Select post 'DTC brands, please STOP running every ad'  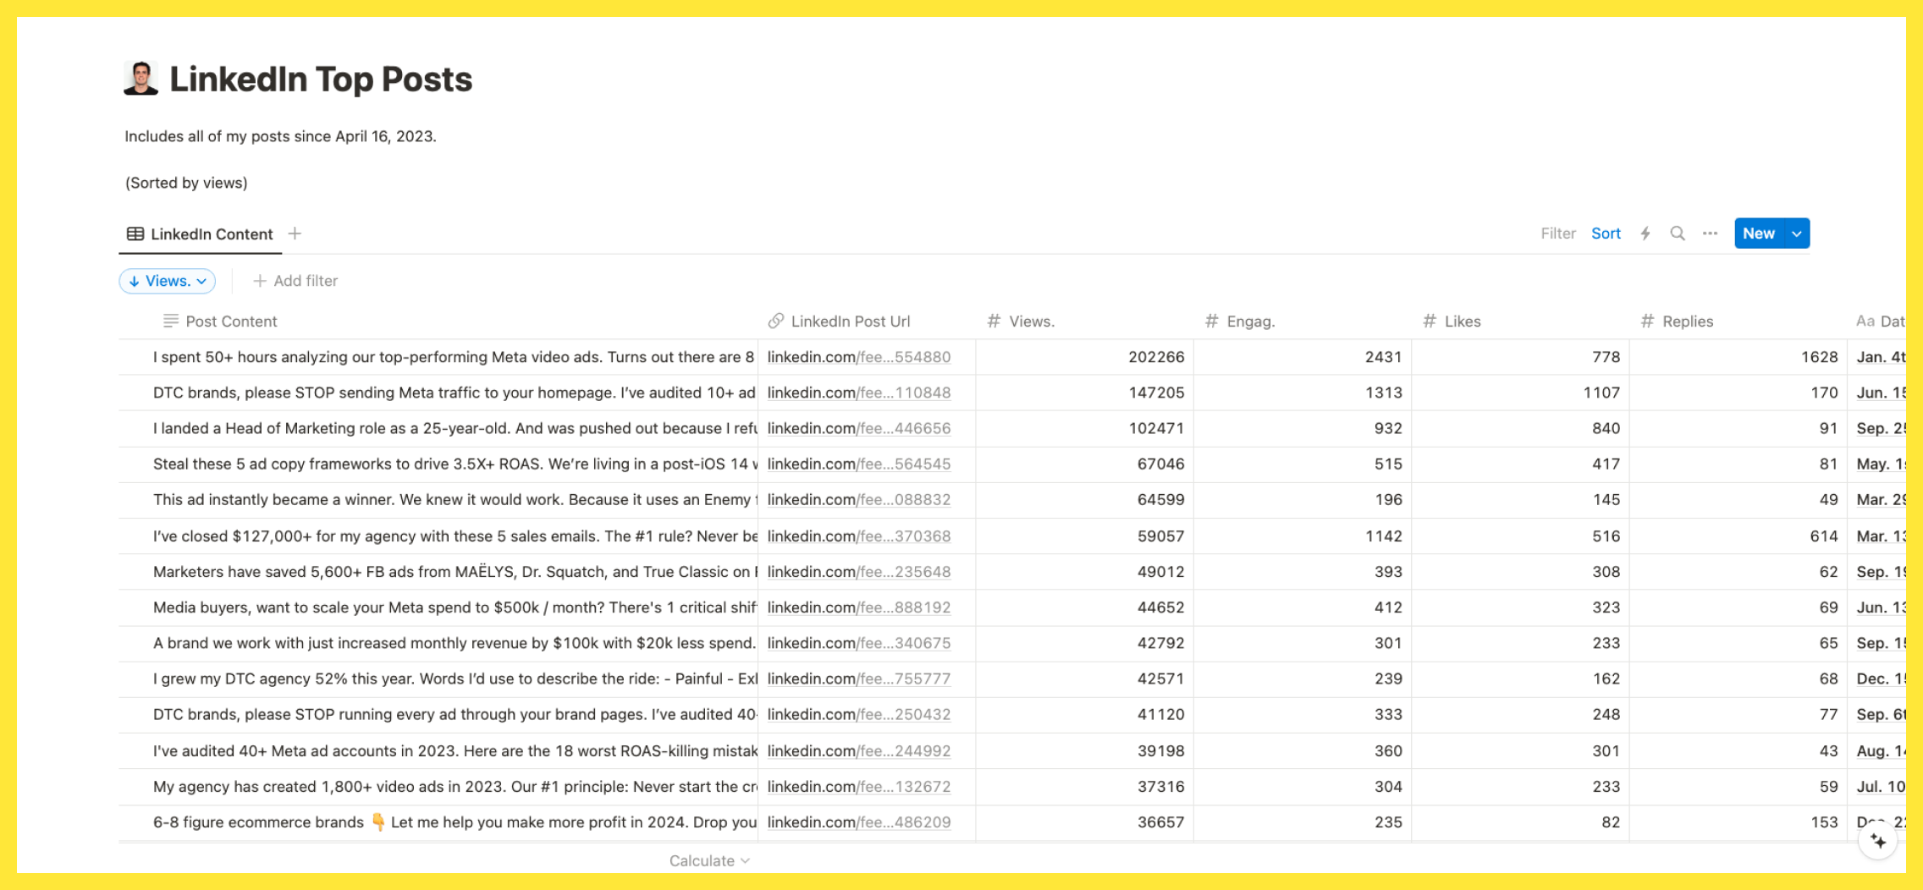(454, 714)
